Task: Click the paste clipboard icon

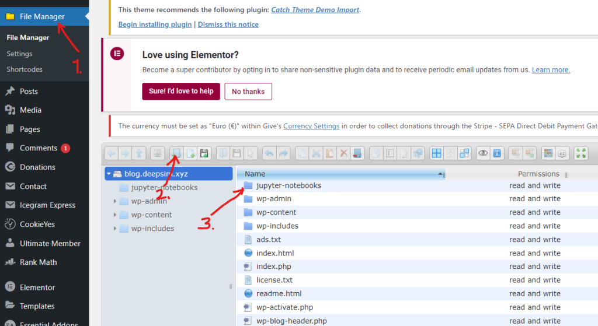Action: tap(329, 153)
